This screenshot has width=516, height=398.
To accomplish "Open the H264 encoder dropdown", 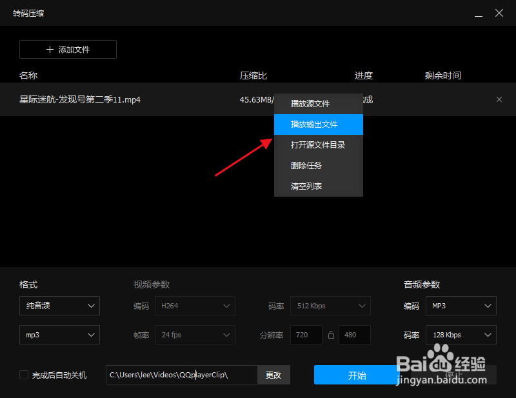I will [x=195, y=306].
